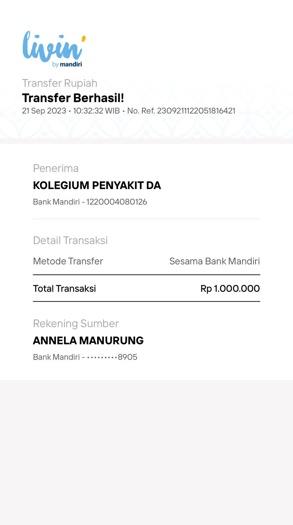Select the reference number 2309211122051816421
293x525 pixels.
pos(196,111)
